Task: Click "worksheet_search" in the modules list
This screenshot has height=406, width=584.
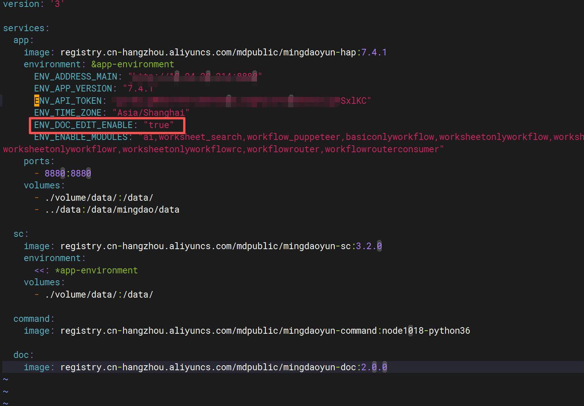Action: (200, 137)
